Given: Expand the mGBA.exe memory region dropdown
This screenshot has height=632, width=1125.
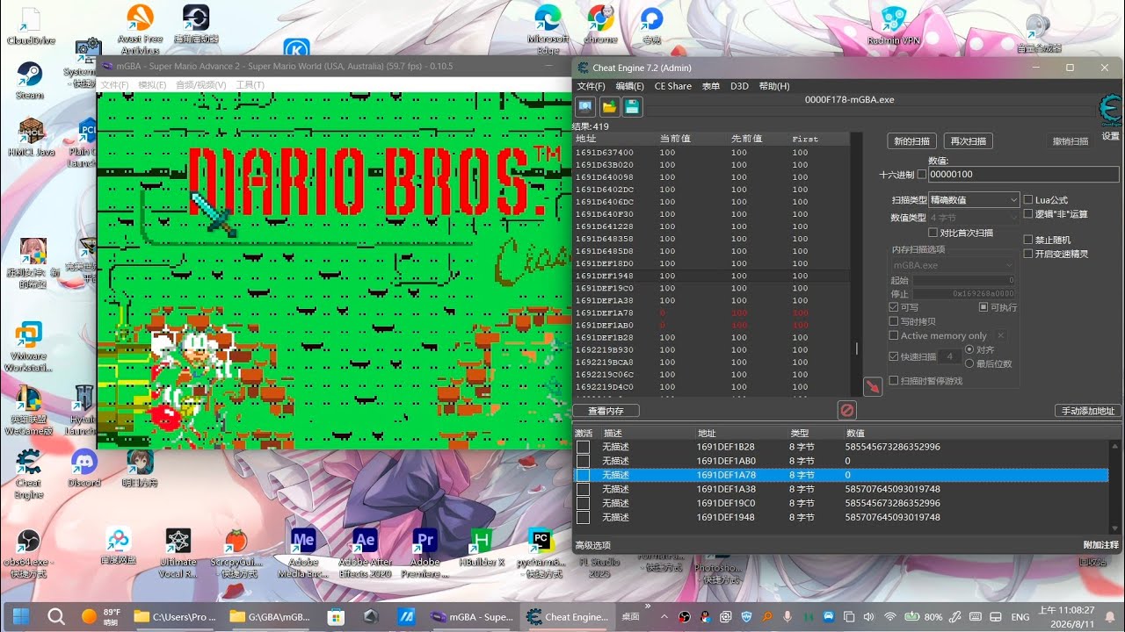Looking at the screenshot, I should [x=954, y=265].
